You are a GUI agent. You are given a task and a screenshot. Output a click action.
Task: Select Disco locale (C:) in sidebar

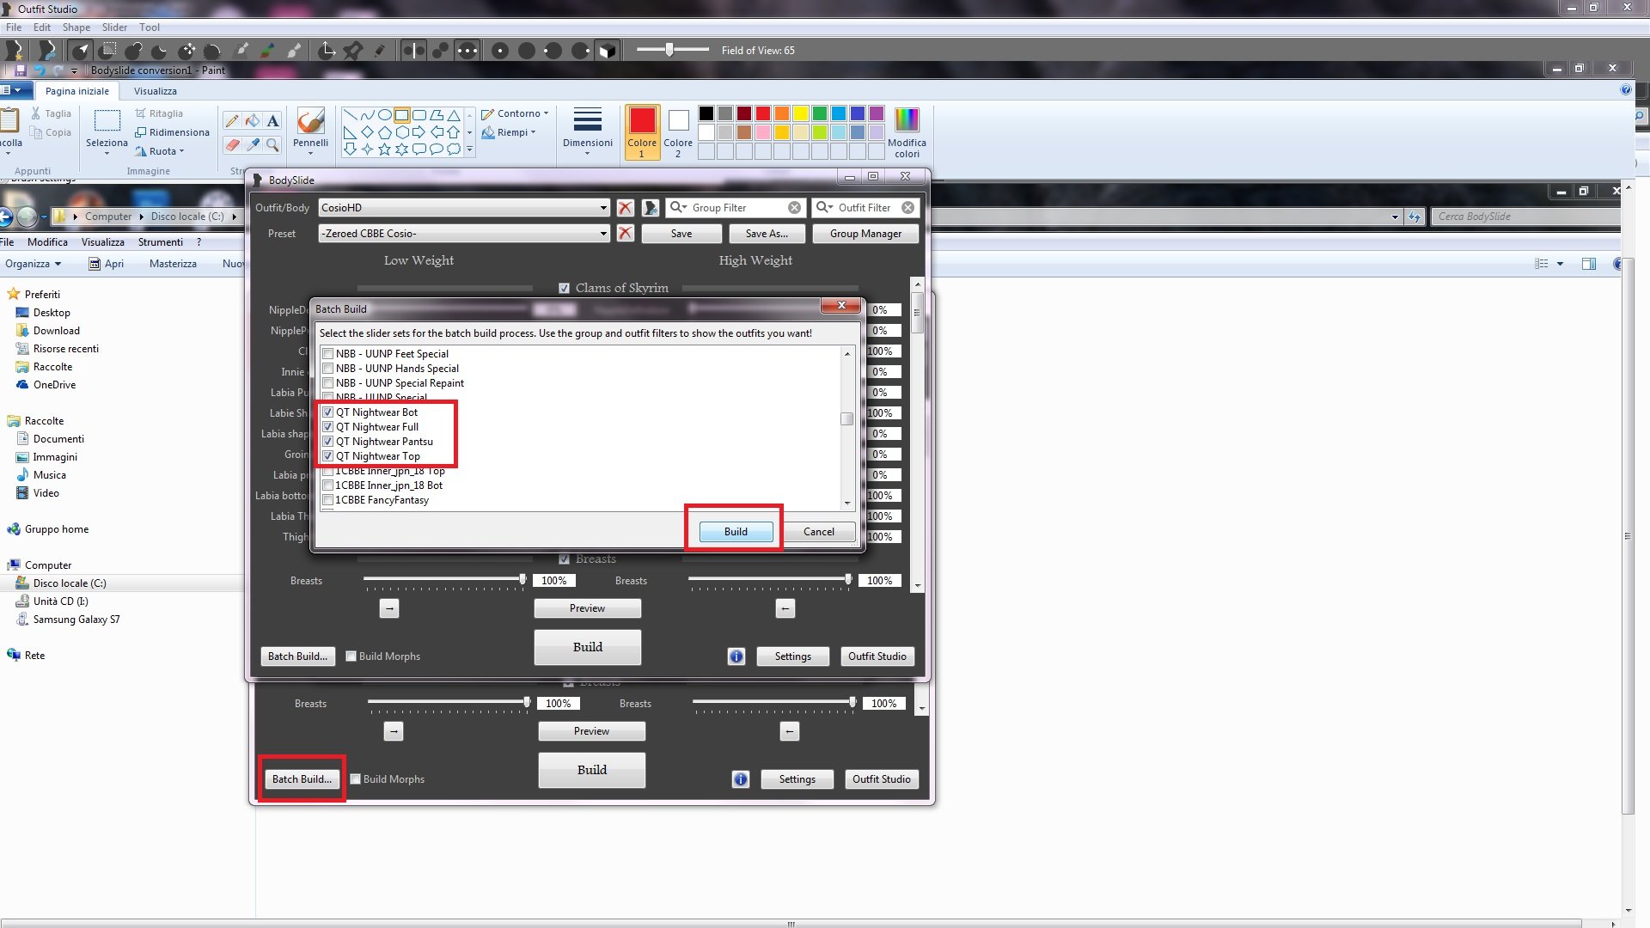click(70, 583)
